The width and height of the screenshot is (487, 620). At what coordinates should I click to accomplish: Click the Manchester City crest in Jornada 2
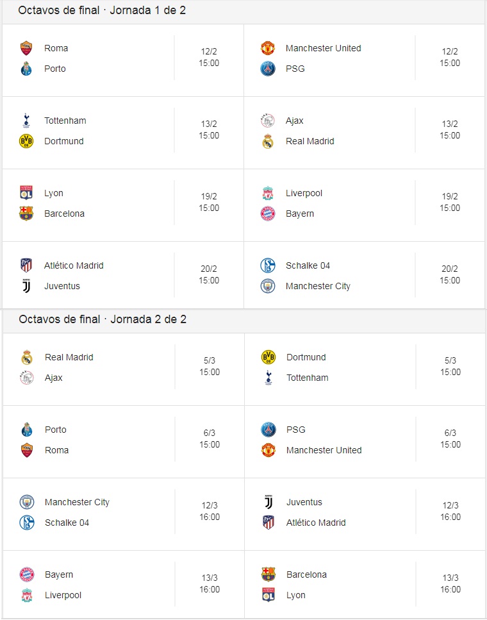click(27, 502)
